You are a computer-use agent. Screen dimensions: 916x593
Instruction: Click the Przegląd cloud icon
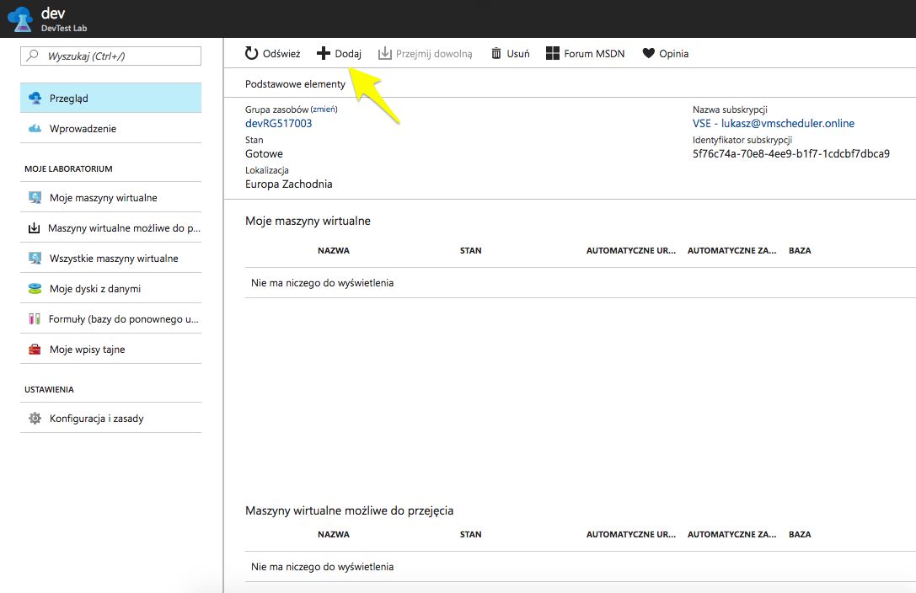coord(35,98)
